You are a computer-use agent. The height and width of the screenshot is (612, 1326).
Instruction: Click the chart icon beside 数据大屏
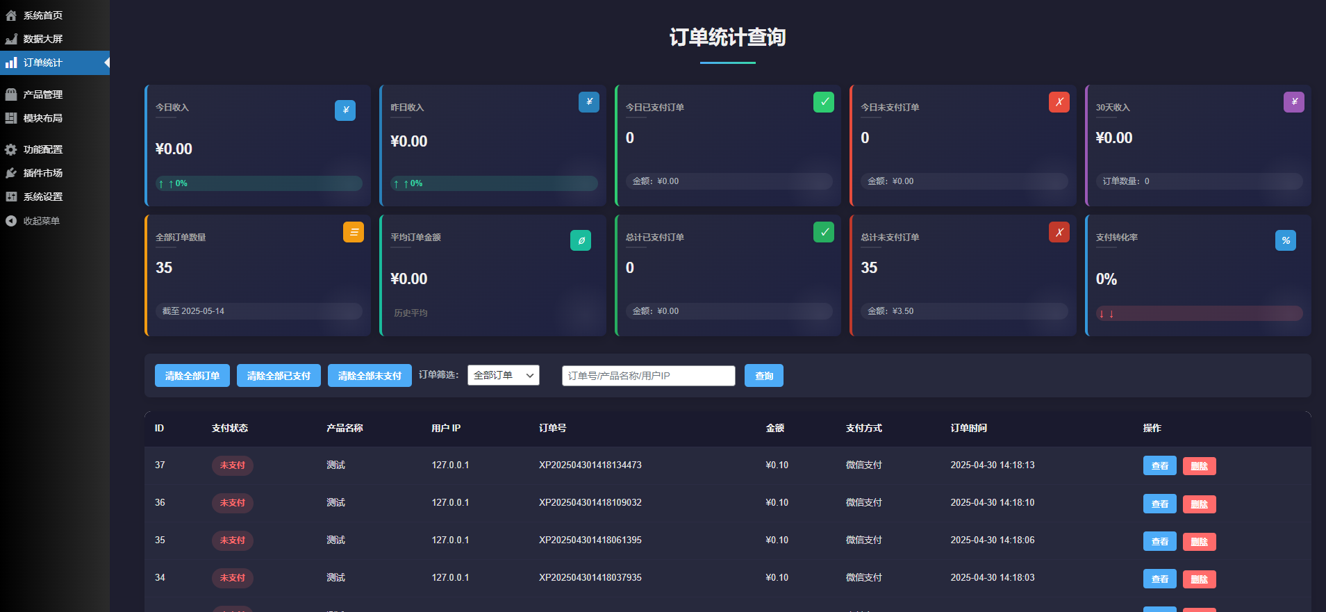[11, 39]
